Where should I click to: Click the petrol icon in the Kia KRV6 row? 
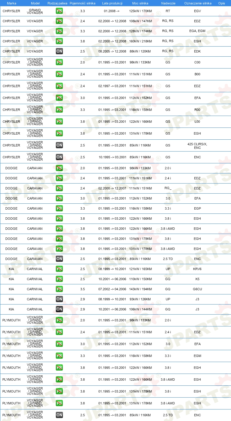[x=59, y=269]
